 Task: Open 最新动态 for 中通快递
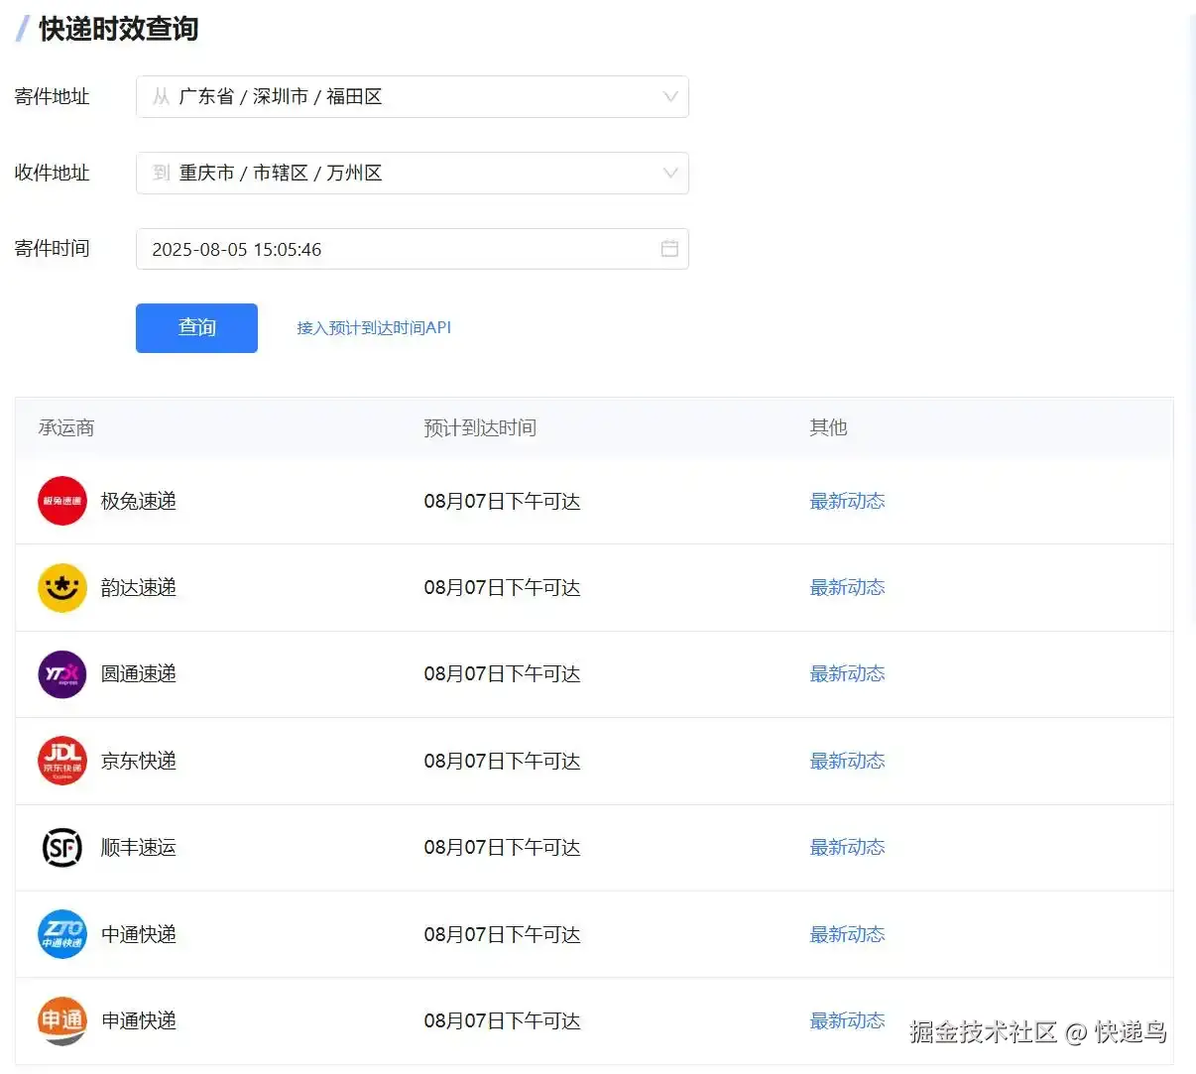[x=847, y=934]
